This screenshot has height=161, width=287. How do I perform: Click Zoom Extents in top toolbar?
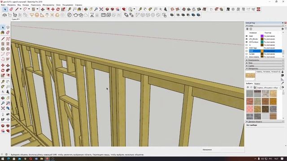[x=101, y=9]
